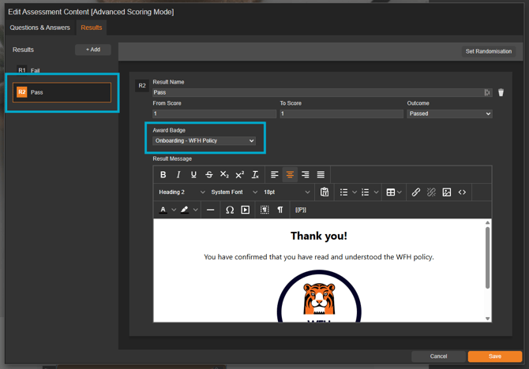Screen dimensions: 529x369
Task: Click the strikethrough icon
Action: pyautogui.click(x=209, y=174)
